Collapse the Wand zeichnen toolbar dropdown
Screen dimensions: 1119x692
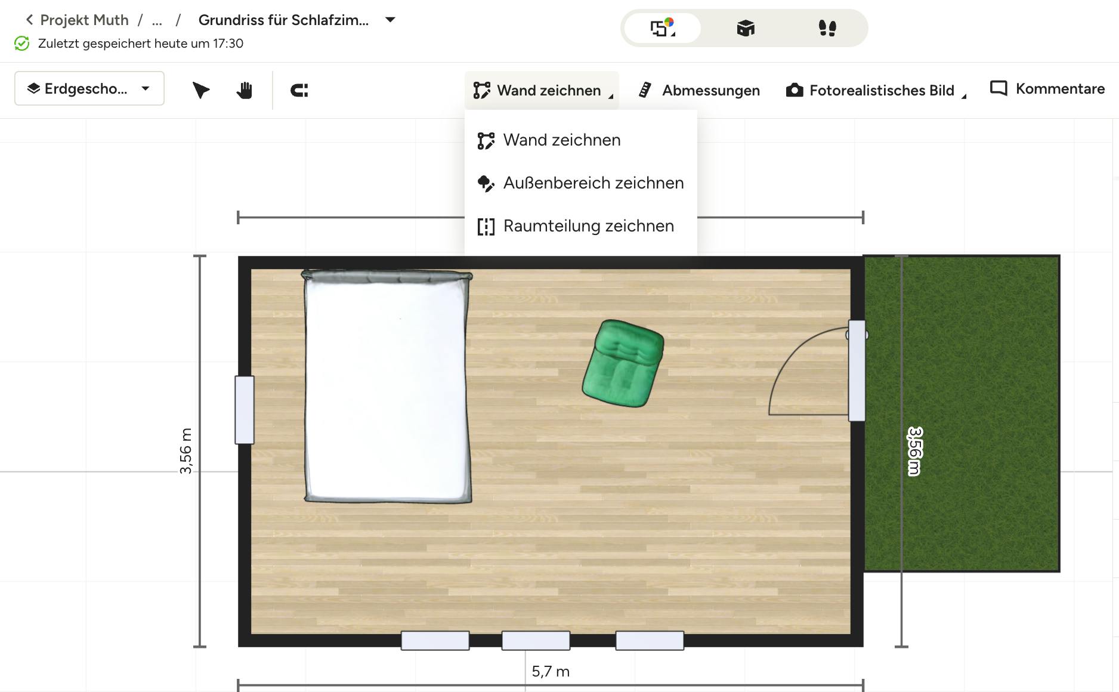point(542,90)
